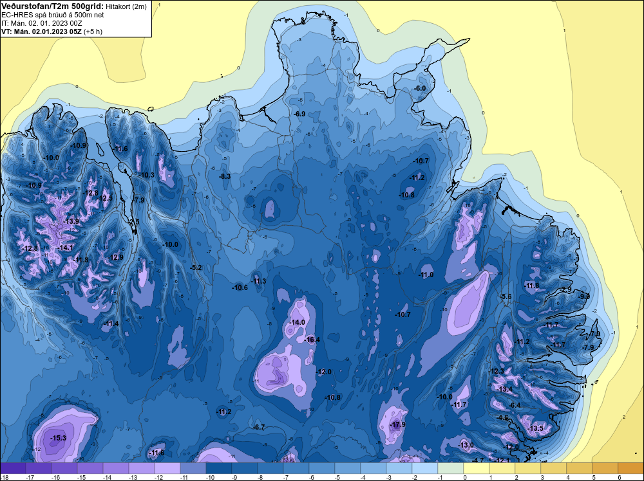Click the '-6.0' temperature value on map

[420, 88]
